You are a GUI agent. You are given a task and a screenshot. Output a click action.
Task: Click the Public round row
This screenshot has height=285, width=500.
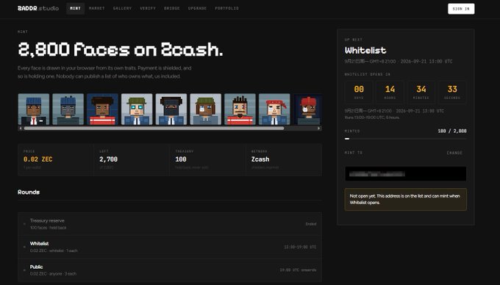click(170, 270)
